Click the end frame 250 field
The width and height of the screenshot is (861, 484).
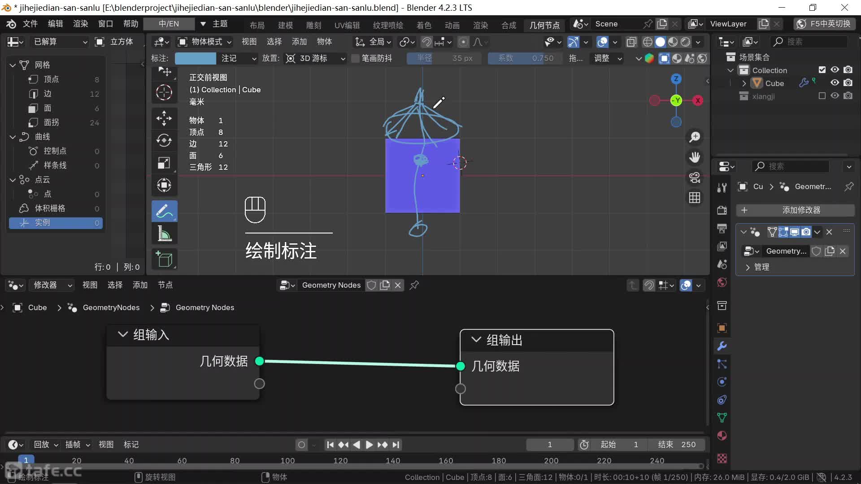click(x=677, y=445)
